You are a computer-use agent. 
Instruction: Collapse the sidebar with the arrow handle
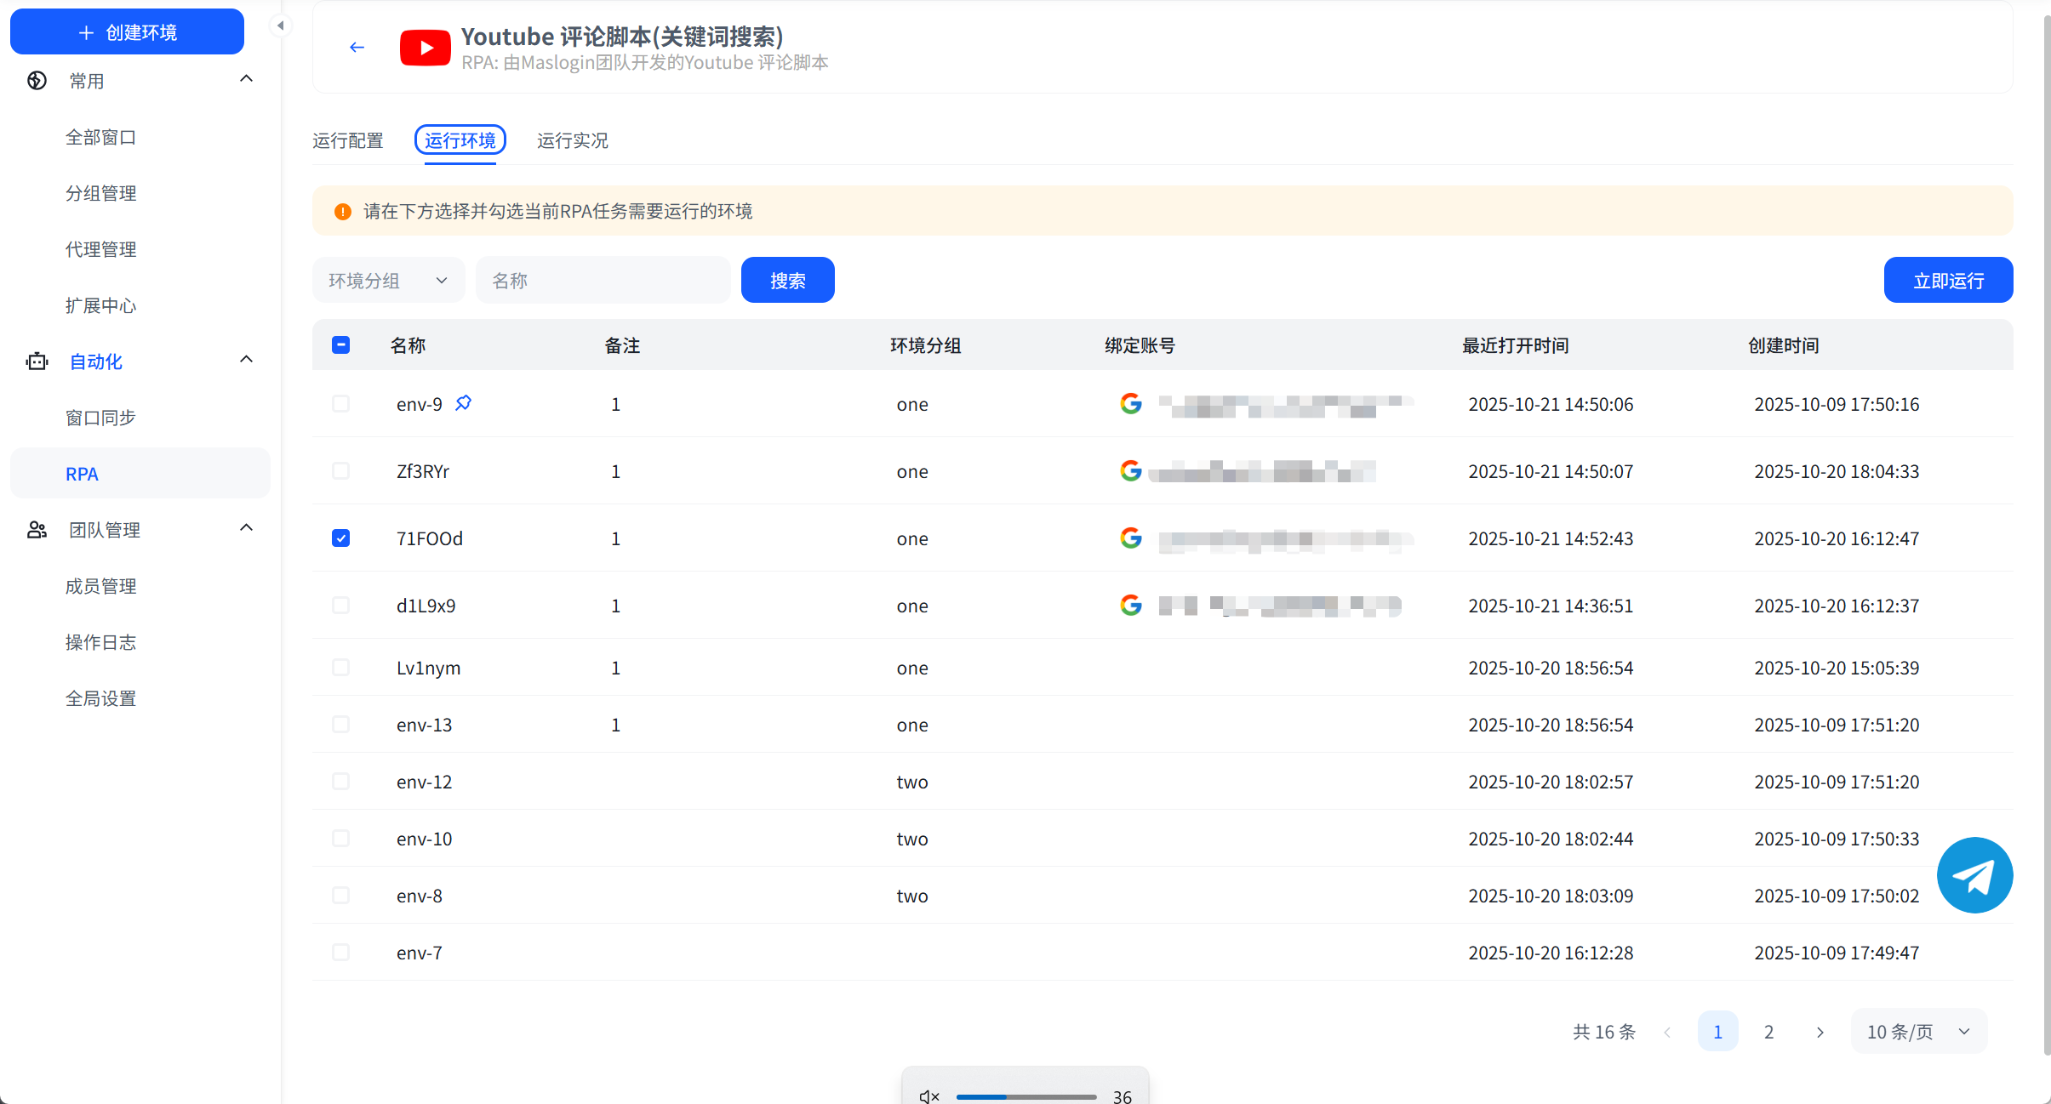[x=280, y=26]
